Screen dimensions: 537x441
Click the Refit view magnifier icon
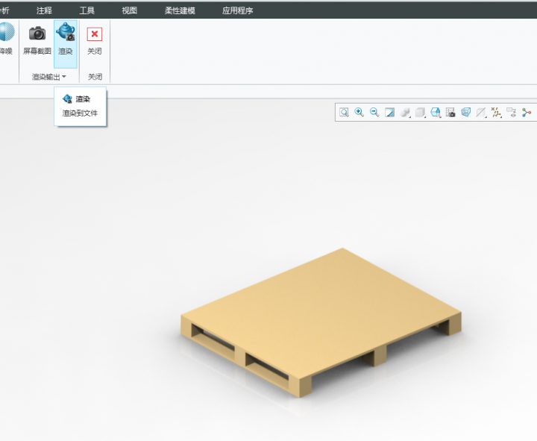pos(344,113)
